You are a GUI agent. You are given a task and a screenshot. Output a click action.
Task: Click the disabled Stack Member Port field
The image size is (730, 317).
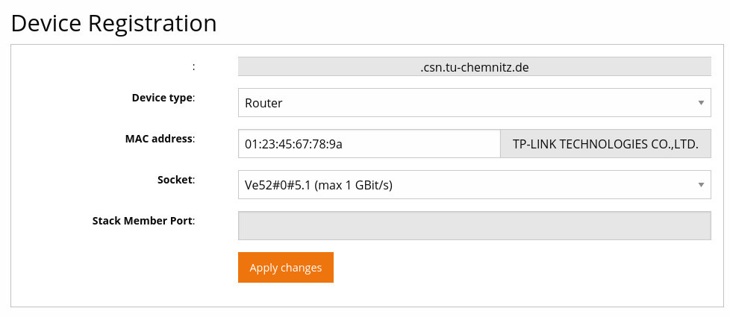pos(474,226)
